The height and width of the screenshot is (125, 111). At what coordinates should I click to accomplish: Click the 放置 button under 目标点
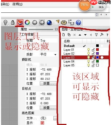click(x=48, y=108)
